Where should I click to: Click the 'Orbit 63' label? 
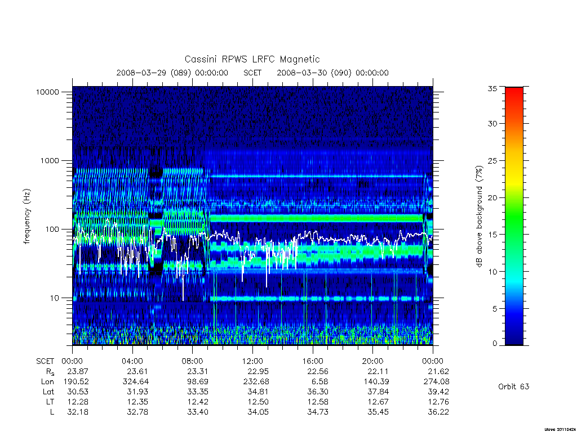[514, 386]
